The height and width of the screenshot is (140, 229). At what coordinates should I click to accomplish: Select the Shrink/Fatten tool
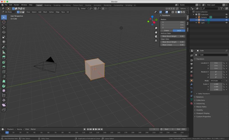tap(4, 100)
